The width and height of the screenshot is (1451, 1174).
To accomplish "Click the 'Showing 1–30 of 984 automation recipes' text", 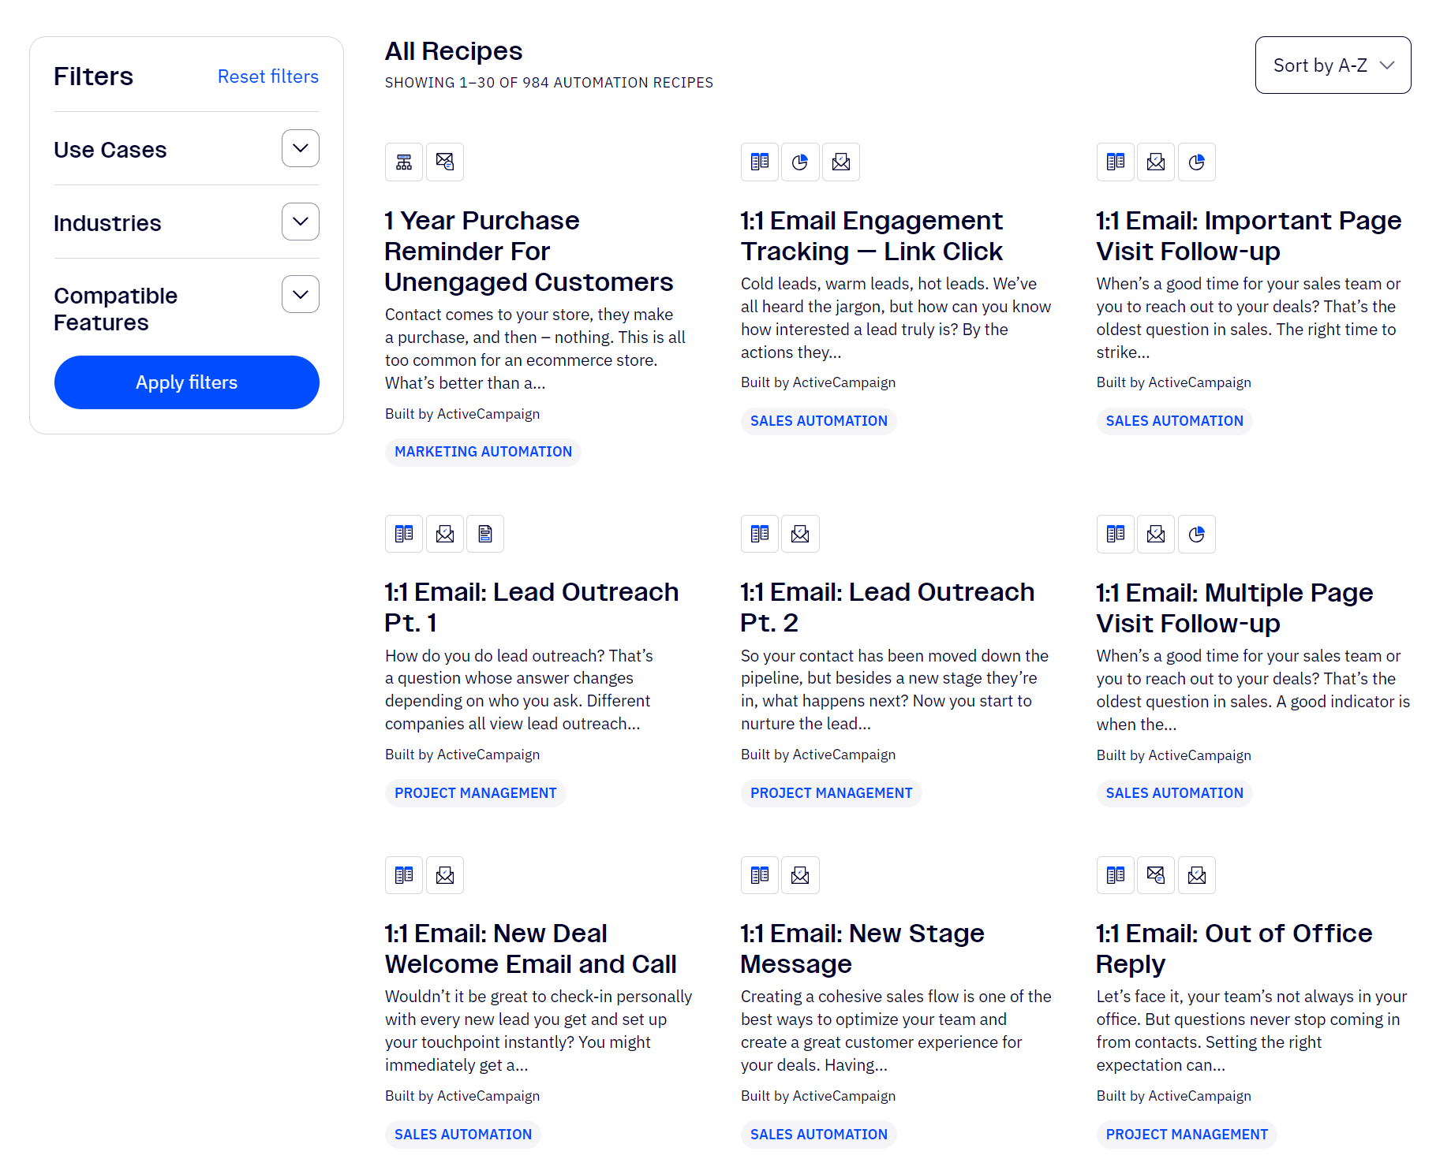I will 549,83.
